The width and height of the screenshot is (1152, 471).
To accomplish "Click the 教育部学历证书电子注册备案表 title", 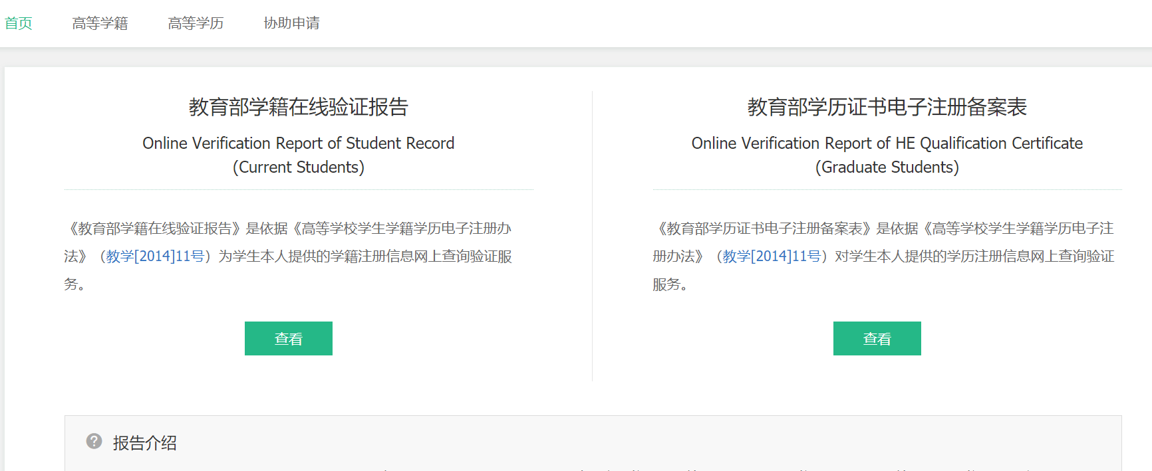I will pyautogui.click(x=887, y=107).
